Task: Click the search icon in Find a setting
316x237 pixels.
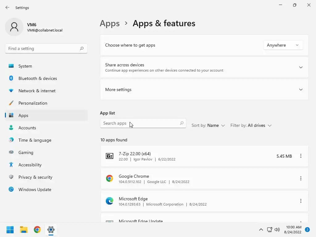Action: tap(82, 48)
